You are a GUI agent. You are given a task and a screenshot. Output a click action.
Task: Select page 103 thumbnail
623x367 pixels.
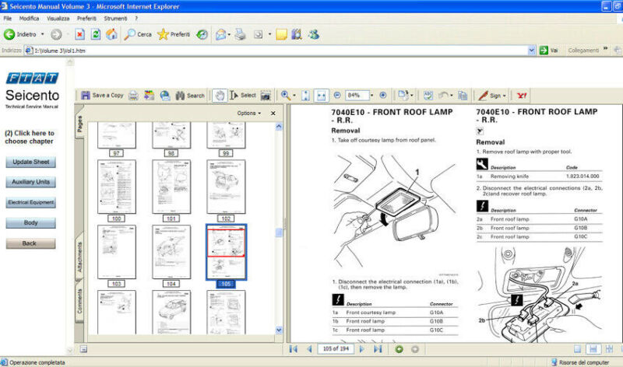click(117, 252)
